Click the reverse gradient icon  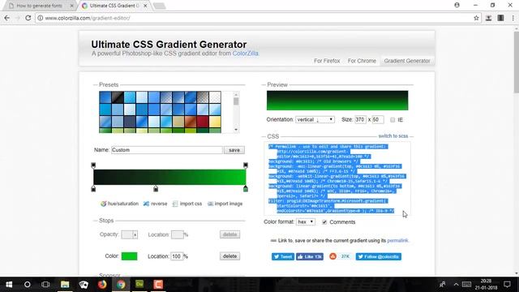coord(146,204)
